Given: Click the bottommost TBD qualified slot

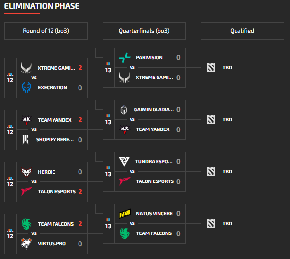Looking at the screenshot, I should (x=242, y=224).
